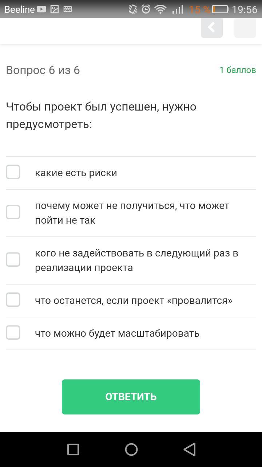Tap the YouTube notification icon in status bar
The height and width of the screenshot is (467, 262).
[41, 9]
